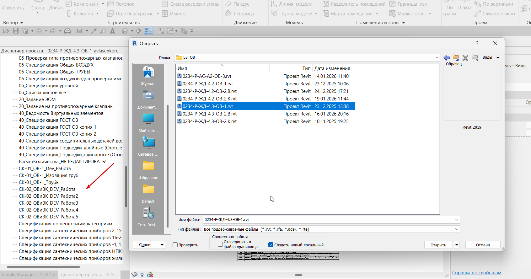Screen dimensions: 531x279
Task: Toggle Отсоединить от файла хранилища checkbox
Action: click(x=220, y=244)
